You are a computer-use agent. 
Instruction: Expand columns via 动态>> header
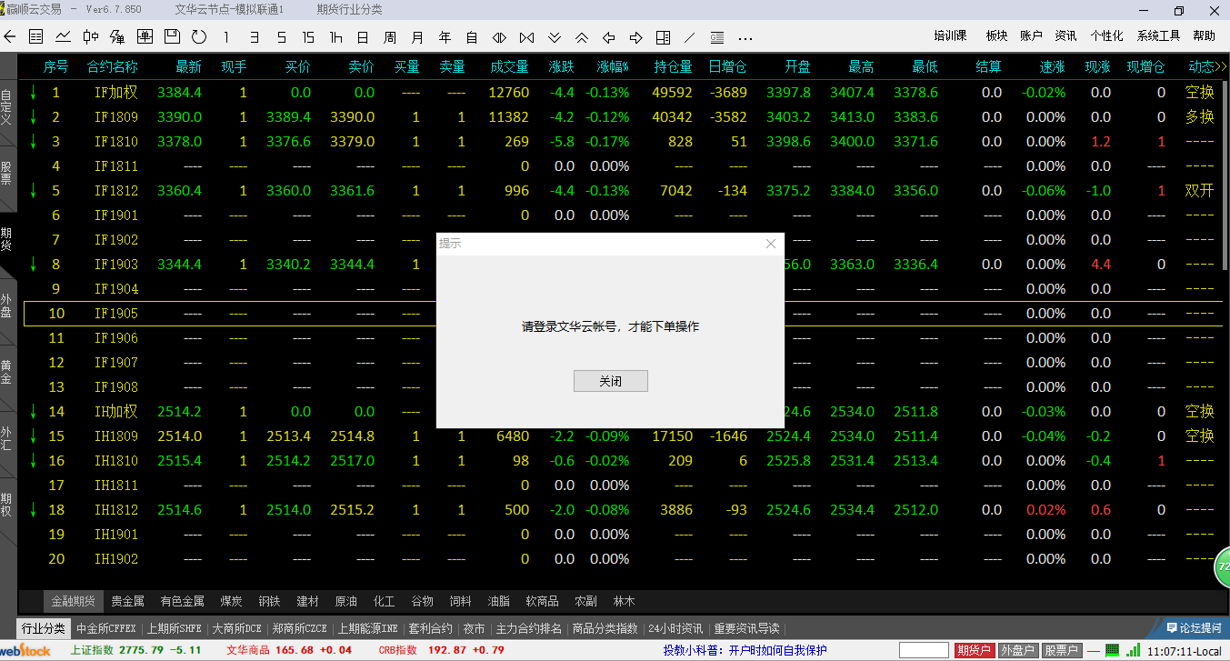(1208, 66)
